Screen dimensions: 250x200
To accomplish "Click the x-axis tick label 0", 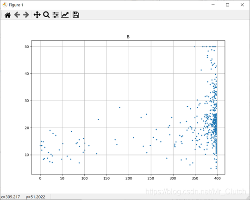I will click(40, 178).
